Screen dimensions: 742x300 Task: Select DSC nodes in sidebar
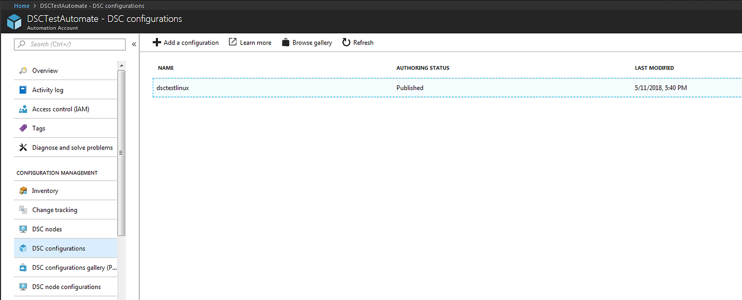coord(65,229)
